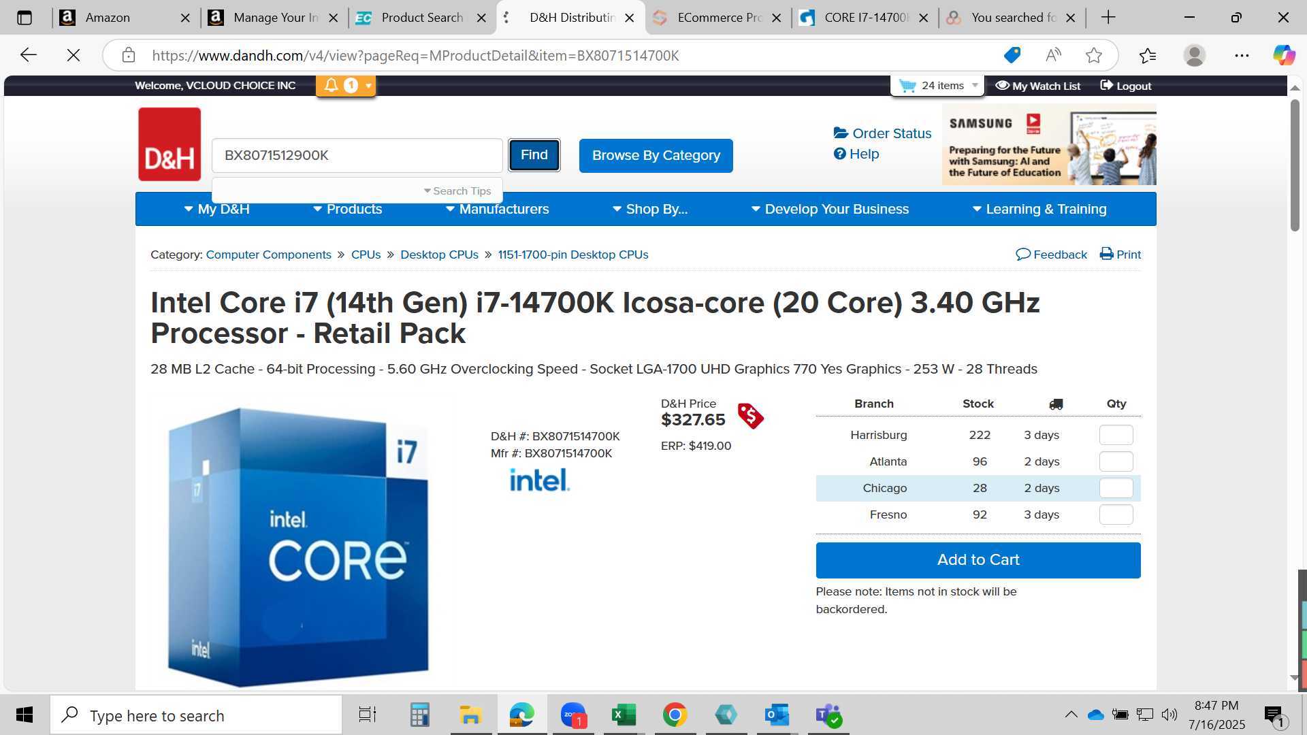Open 1151-1700-pin Desktop CPUs breadcrumb

click(x=573, y=255)
